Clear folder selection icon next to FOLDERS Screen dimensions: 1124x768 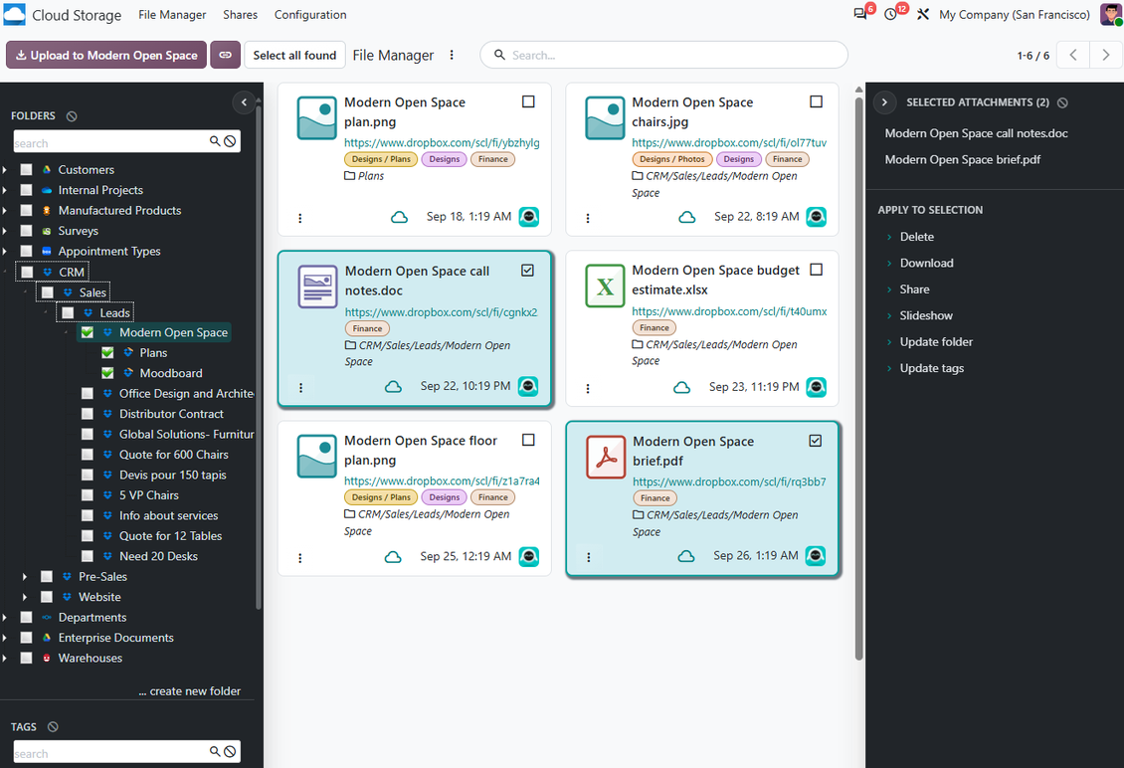click(x=72, y=116)
